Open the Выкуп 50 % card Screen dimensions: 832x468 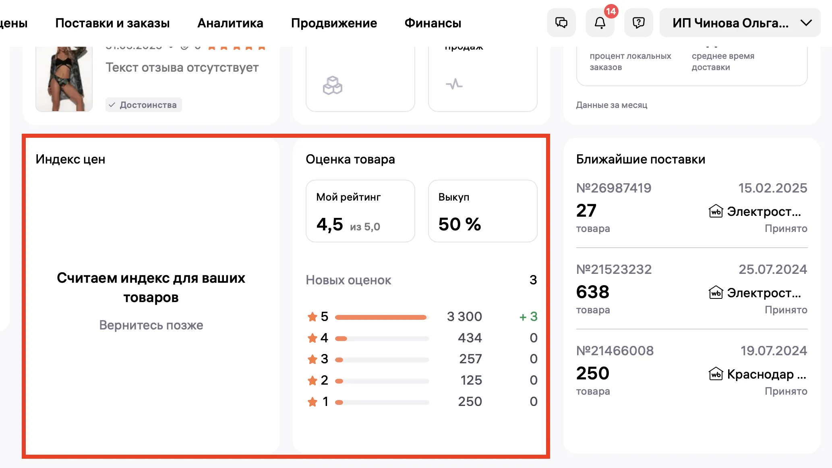[482, 211]
